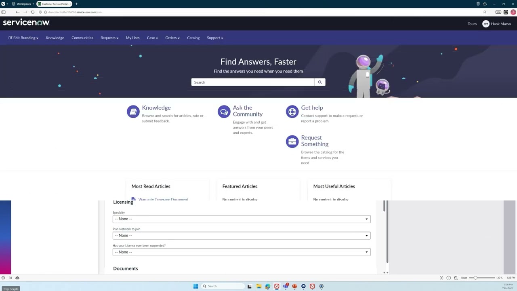Open the Communities menu item

[x=82, y=38]
